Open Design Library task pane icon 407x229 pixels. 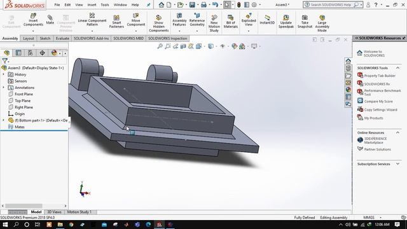(x=348, y=68)
